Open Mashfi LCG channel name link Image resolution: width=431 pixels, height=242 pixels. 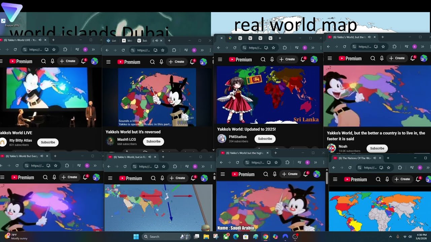pyautogui.click(x=127, y=139)
